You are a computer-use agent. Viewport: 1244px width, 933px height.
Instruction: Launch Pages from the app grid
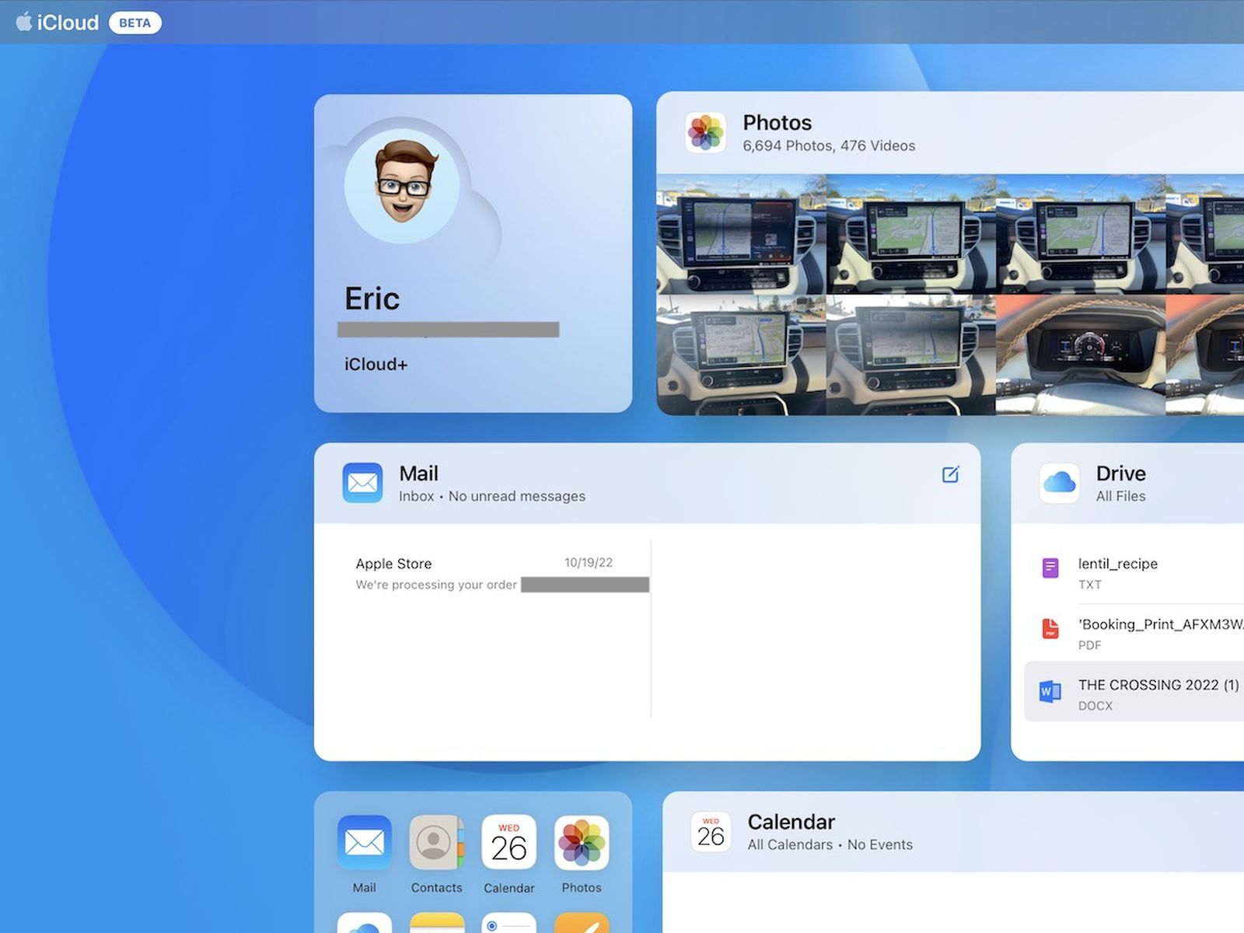coord(582,924)
